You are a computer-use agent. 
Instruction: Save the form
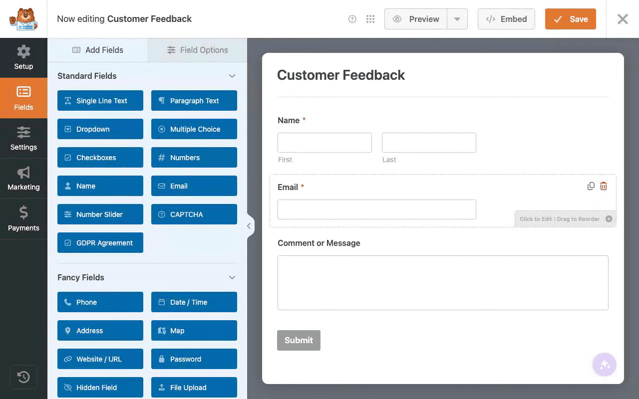point(570,19)
